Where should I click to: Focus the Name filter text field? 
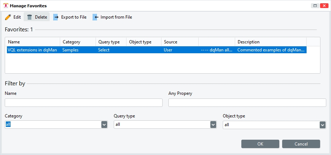83,103
